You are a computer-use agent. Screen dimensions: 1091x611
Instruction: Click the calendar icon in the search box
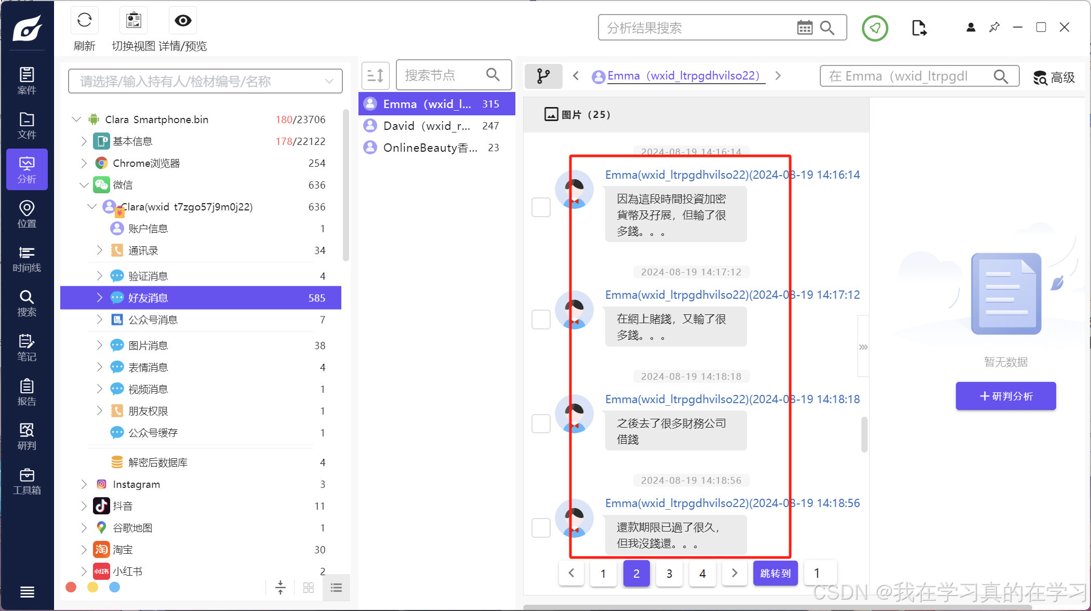tap(804, 28)
